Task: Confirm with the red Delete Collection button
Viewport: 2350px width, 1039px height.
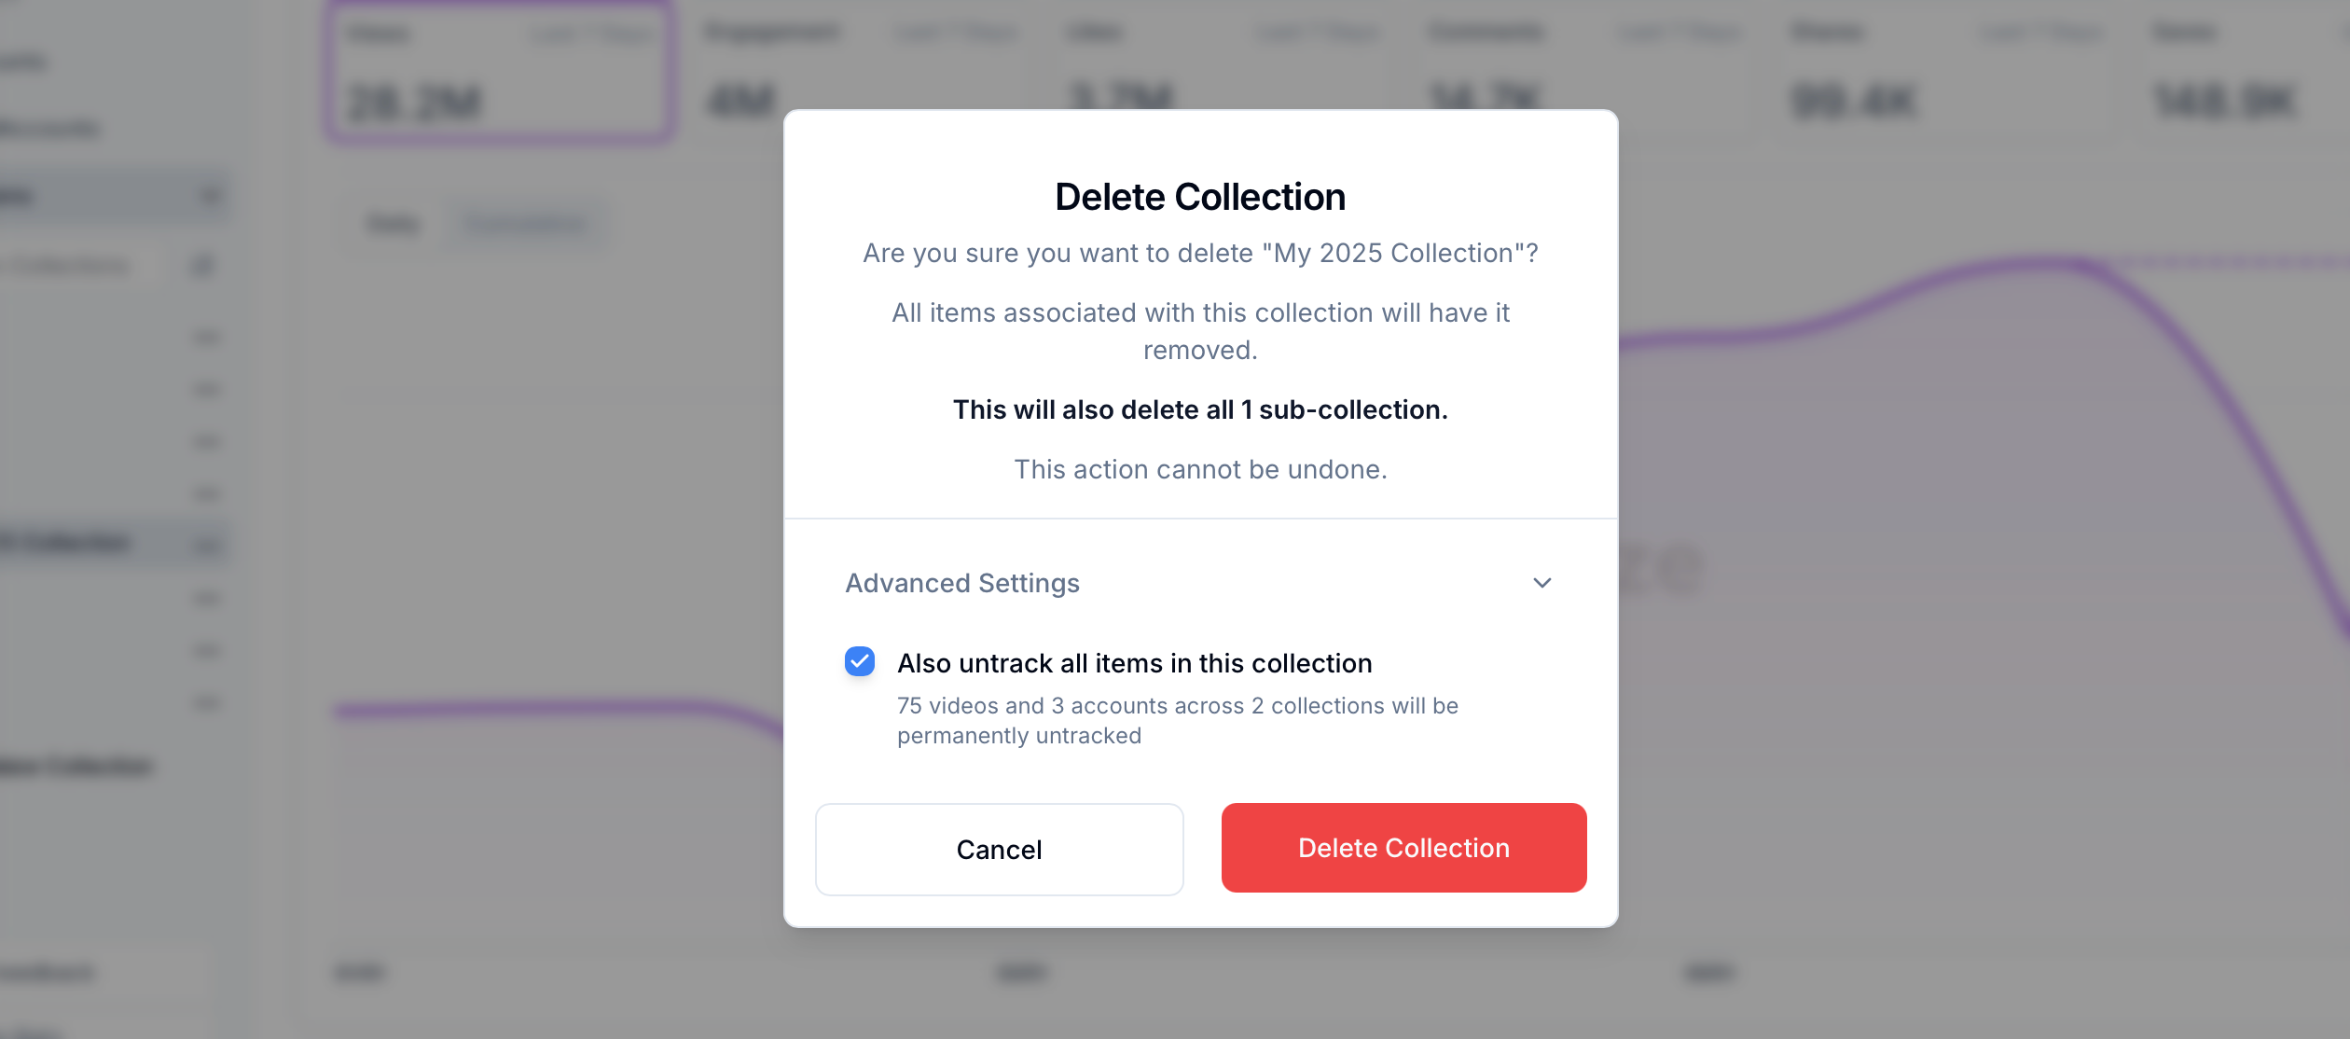Action: point(1403,848)
